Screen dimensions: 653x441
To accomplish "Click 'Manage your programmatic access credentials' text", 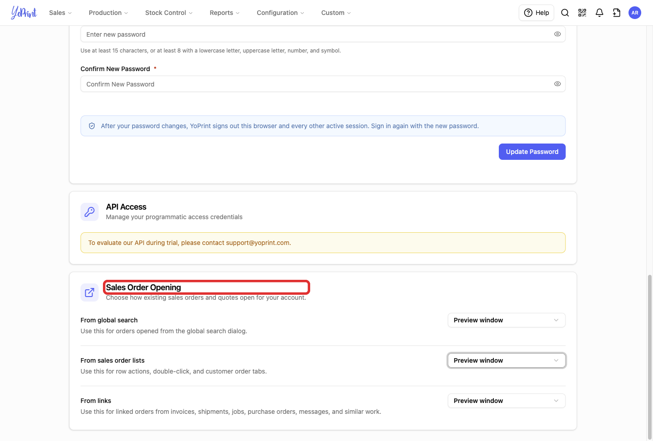I will click(174, 217).
